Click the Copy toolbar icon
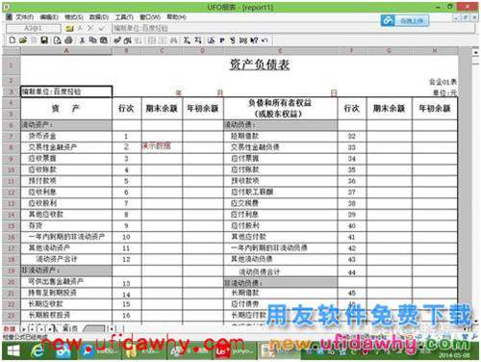Viewport: 481px width, 362px height. (92, 40)
